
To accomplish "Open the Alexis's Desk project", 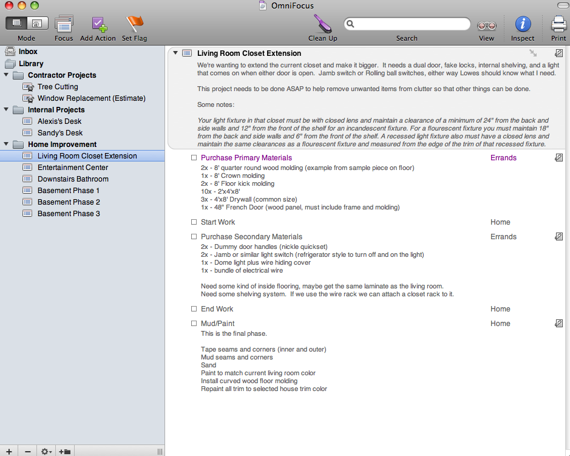I will [59, 121].
